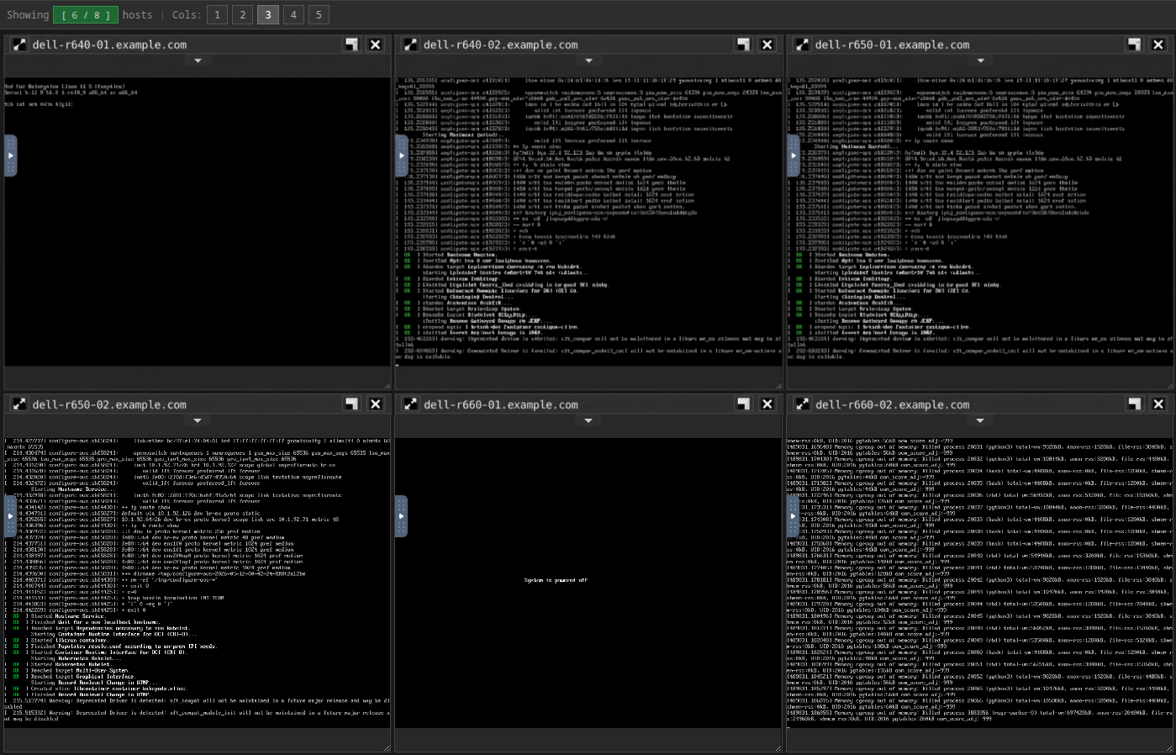Expand dell-r660-01 console to fullscreen
The image size is (1176, 755).
click(410, 404)
